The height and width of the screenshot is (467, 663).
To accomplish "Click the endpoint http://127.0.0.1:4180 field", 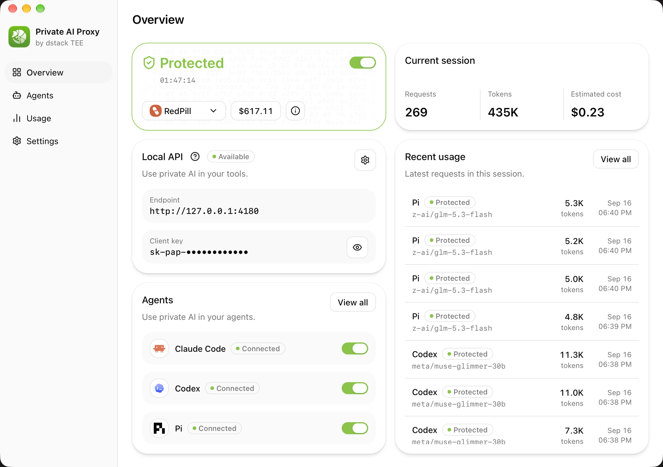I will [x=259, y=206].
